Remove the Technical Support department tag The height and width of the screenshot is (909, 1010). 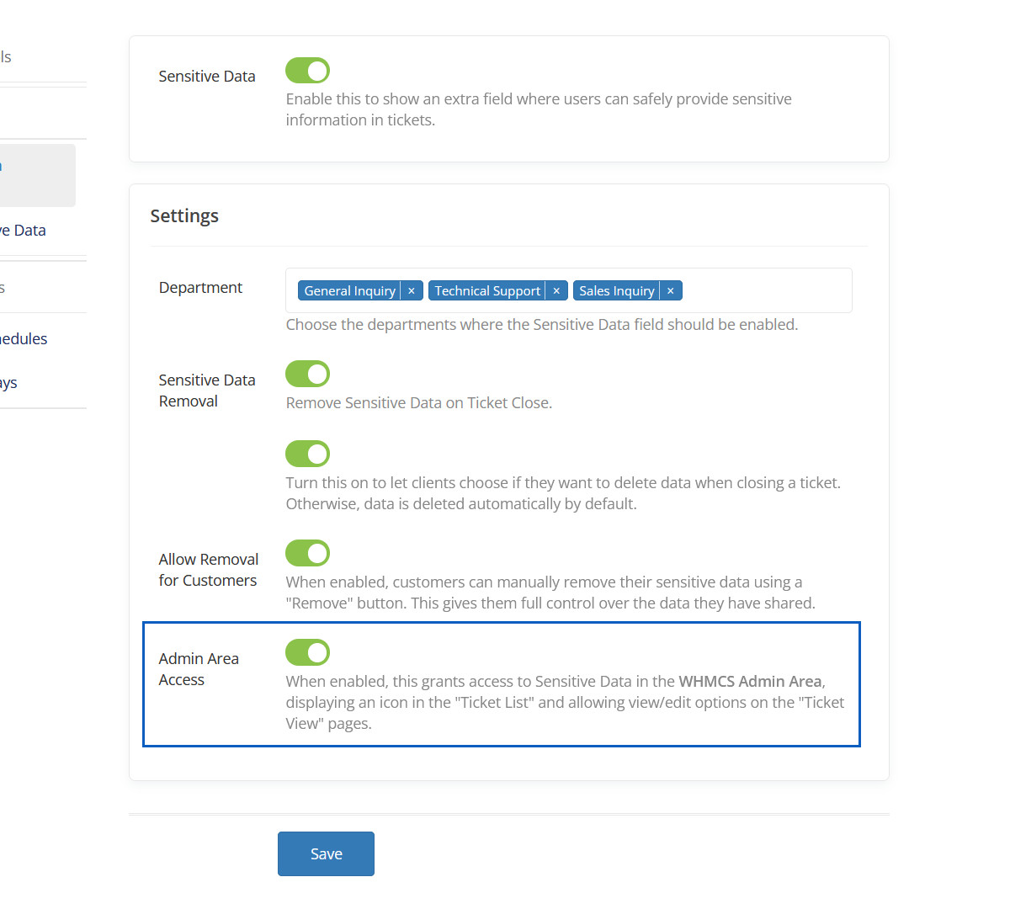[556, 291]
